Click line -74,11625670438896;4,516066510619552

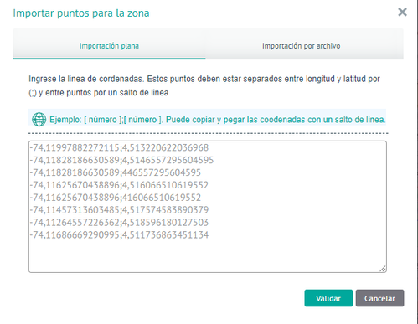[119, 185]
